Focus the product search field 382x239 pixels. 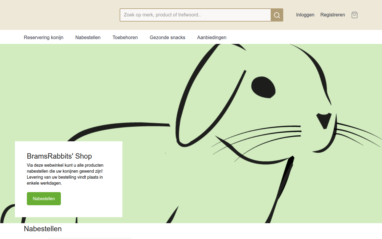[x=195, y=15]
